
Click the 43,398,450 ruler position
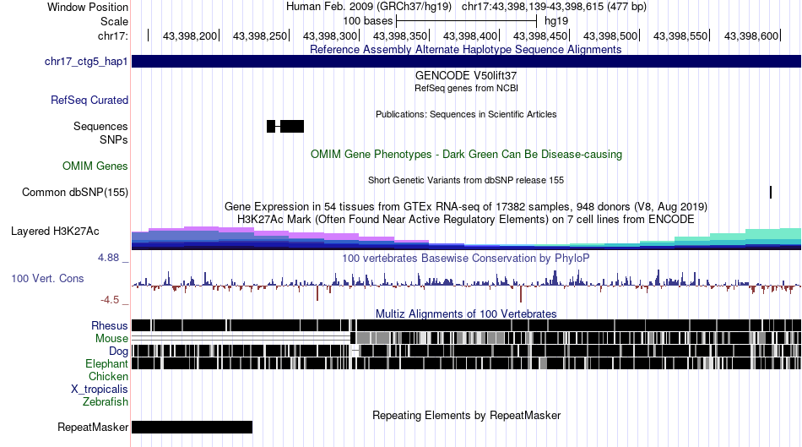pos(540,35)
